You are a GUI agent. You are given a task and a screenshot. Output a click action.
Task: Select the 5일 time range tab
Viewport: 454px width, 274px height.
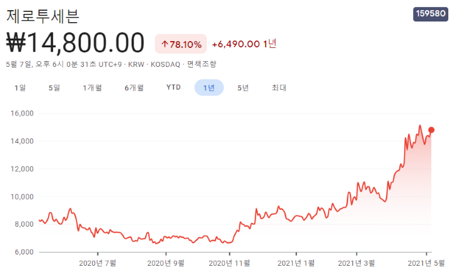tap(54, 88)
